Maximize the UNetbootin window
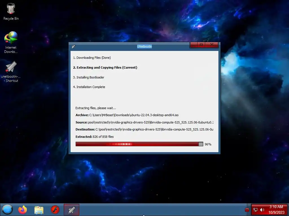 pyautogui.click(x=201, y=45)
